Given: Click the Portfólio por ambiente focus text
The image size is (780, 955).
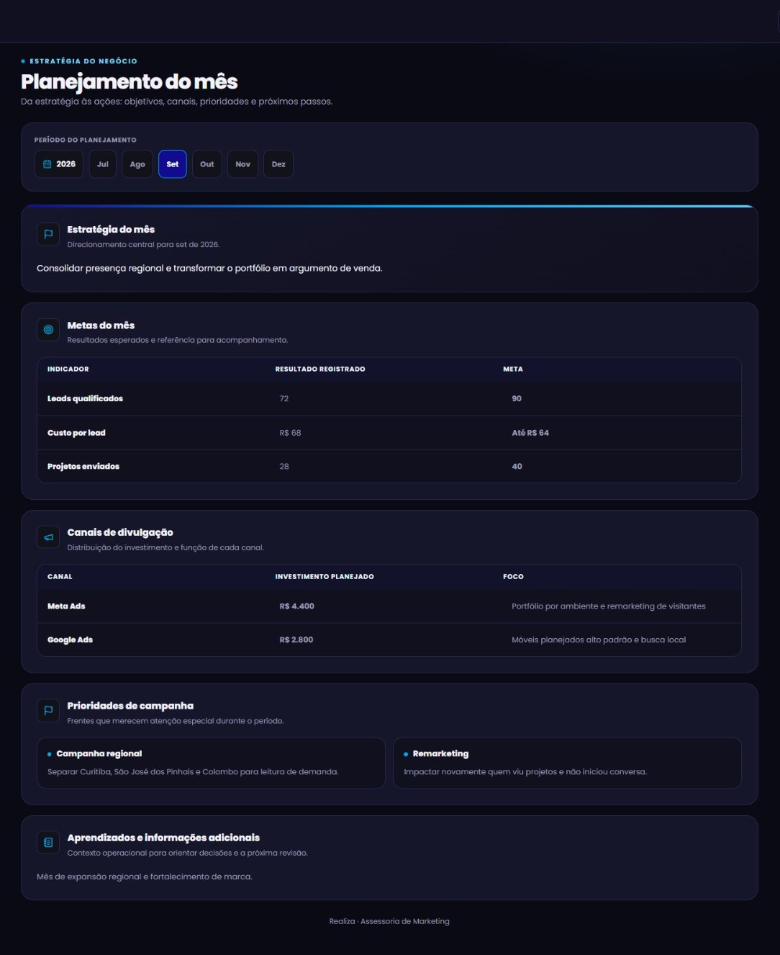Looking at the screenshot, I should [609, 606].
